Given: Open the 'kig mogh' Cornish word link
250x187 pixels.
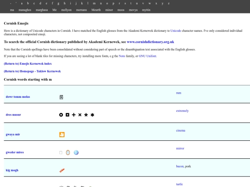Looking at the screenshot, I should click(x=12, y=170).
